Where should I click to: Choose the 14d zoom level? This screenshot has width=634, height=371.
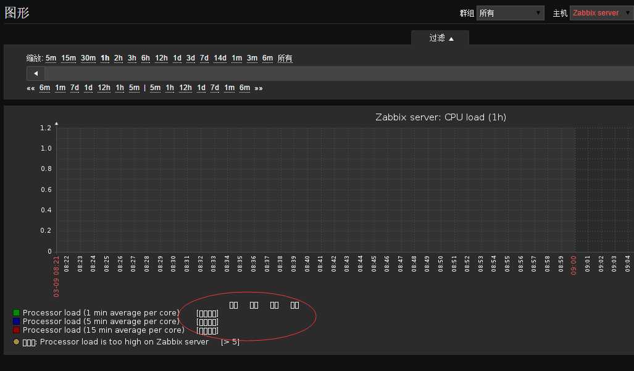[x=220, y=58]
